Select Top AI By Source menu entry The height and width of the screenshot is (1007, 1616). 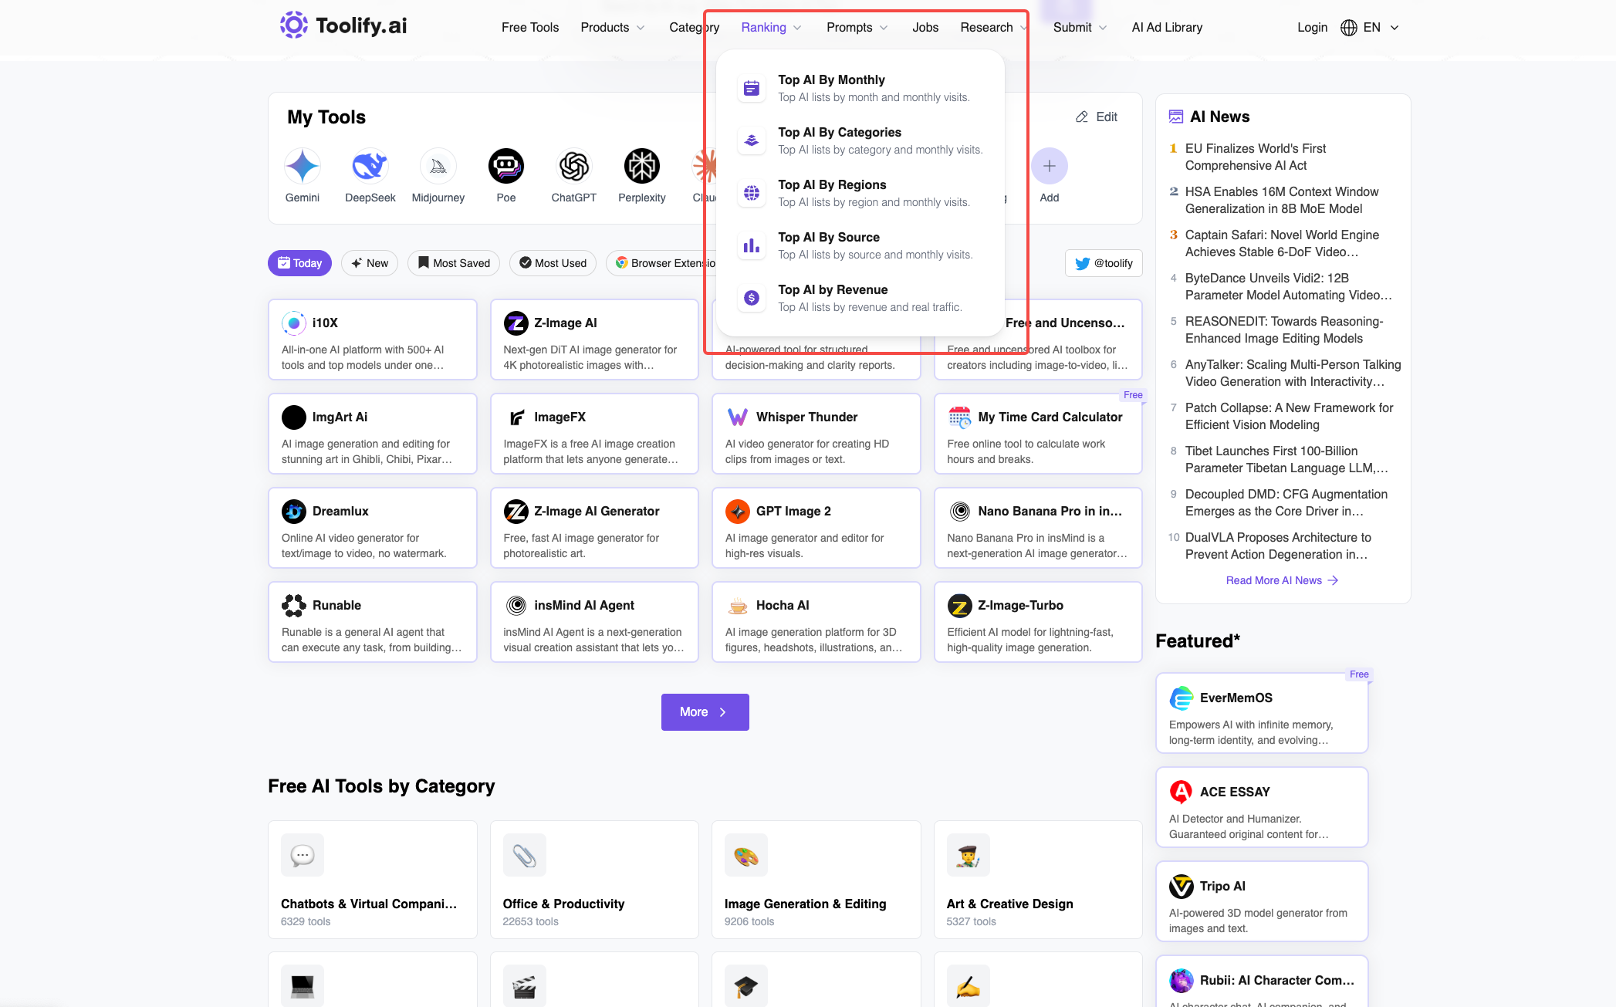click(x=860, y=245)
